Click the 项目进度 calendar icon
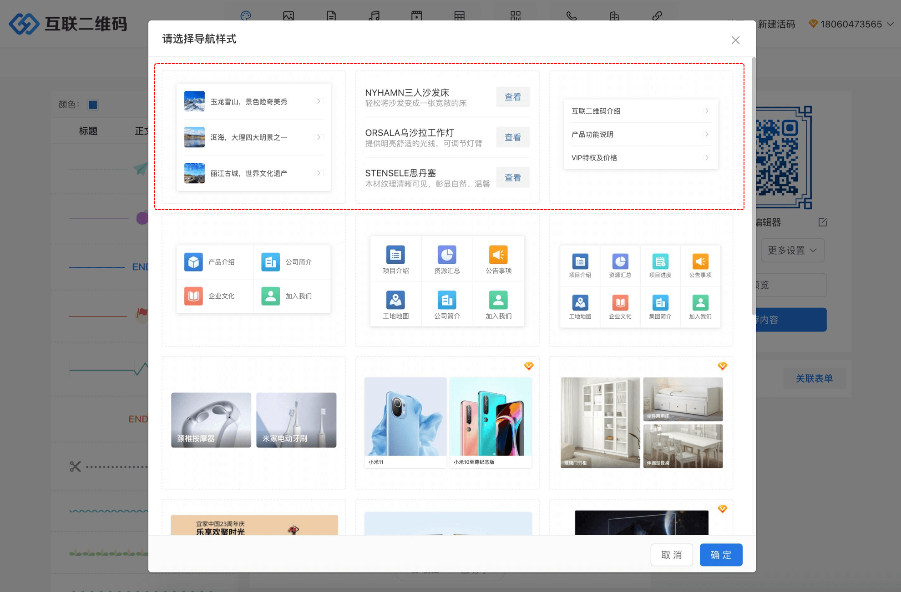Image resolution: width=901 pixels, height=592 pixels. pyautogui.click(x=660, y=261)
